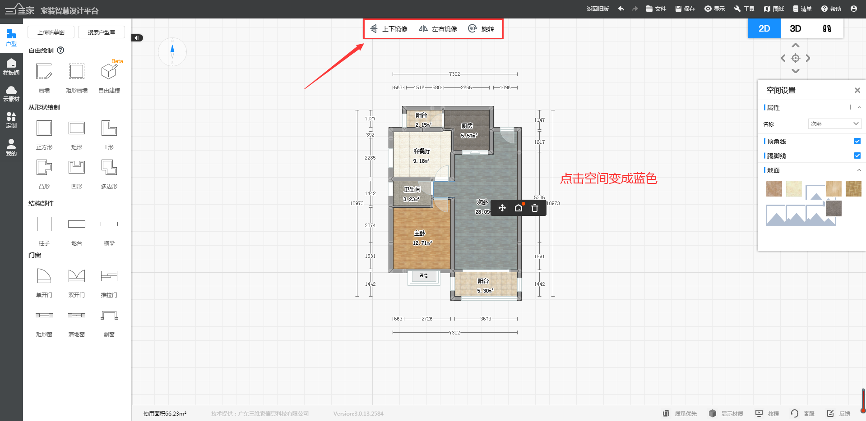The height and width of the screenshot is (421, 866).
Task: Select the 画墙 wall drawing tool
Action: point(44,72)
